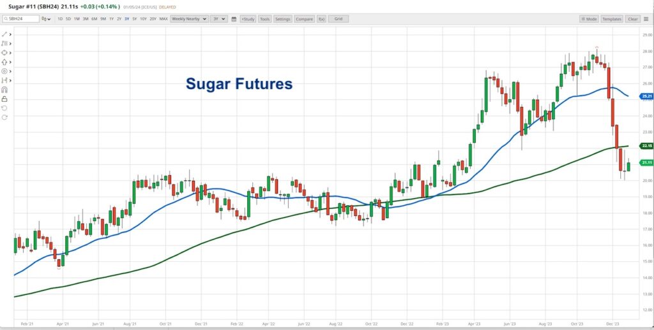Open the hamburger menu icon

646,19
